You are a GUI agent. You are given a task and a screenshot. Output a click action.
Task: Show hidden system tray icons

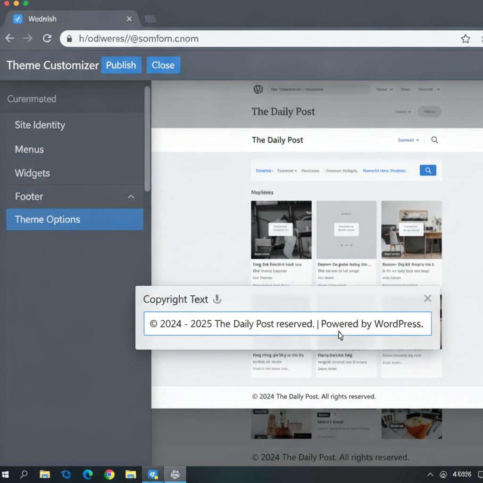click(430, 475)
